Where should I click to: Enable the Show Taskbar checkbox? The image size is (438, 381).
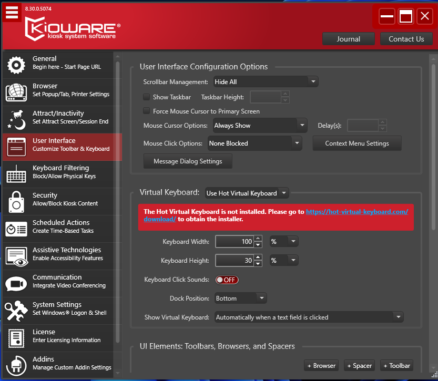point(146,97)
